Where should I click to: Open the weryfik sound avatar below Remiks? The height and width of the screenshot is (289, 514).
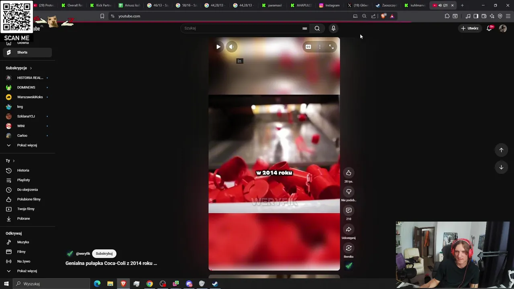coord(349,265)
